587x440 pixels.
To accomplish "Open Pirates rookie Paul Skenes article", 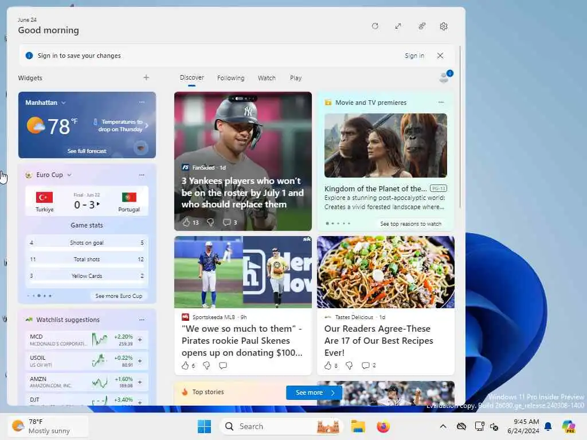I will coord(241,340).
